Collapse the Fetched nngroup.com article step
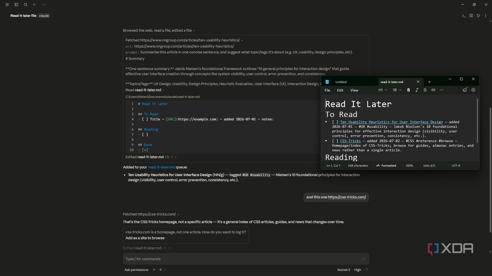Image resolution: width=492 pixels, height=276 pixels. (x=184, y=40)
